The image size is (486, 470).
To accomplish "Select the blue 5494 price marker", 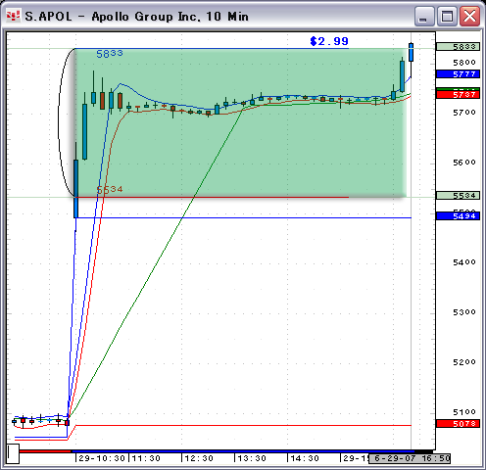I will [458, 216].
